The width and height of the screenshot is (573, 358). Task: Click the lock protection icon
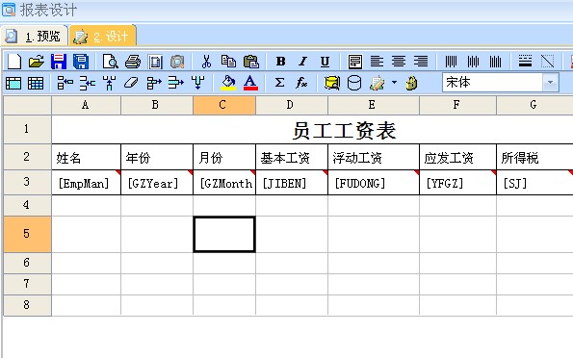pyautogui.click(x=412, y=83)
